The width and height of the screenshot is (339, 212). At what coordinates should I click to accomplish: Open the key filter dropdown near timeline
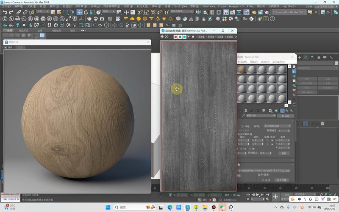[x=305, y=194]
